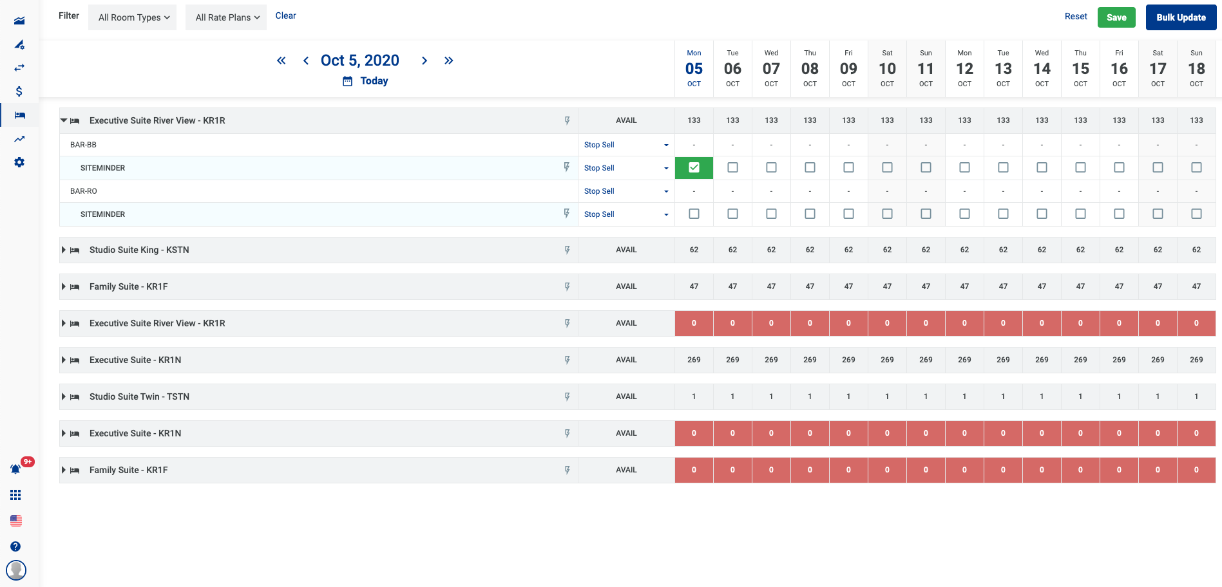Open the user profile avatar
The image size is (1222, 587).
tap(16, 570)
